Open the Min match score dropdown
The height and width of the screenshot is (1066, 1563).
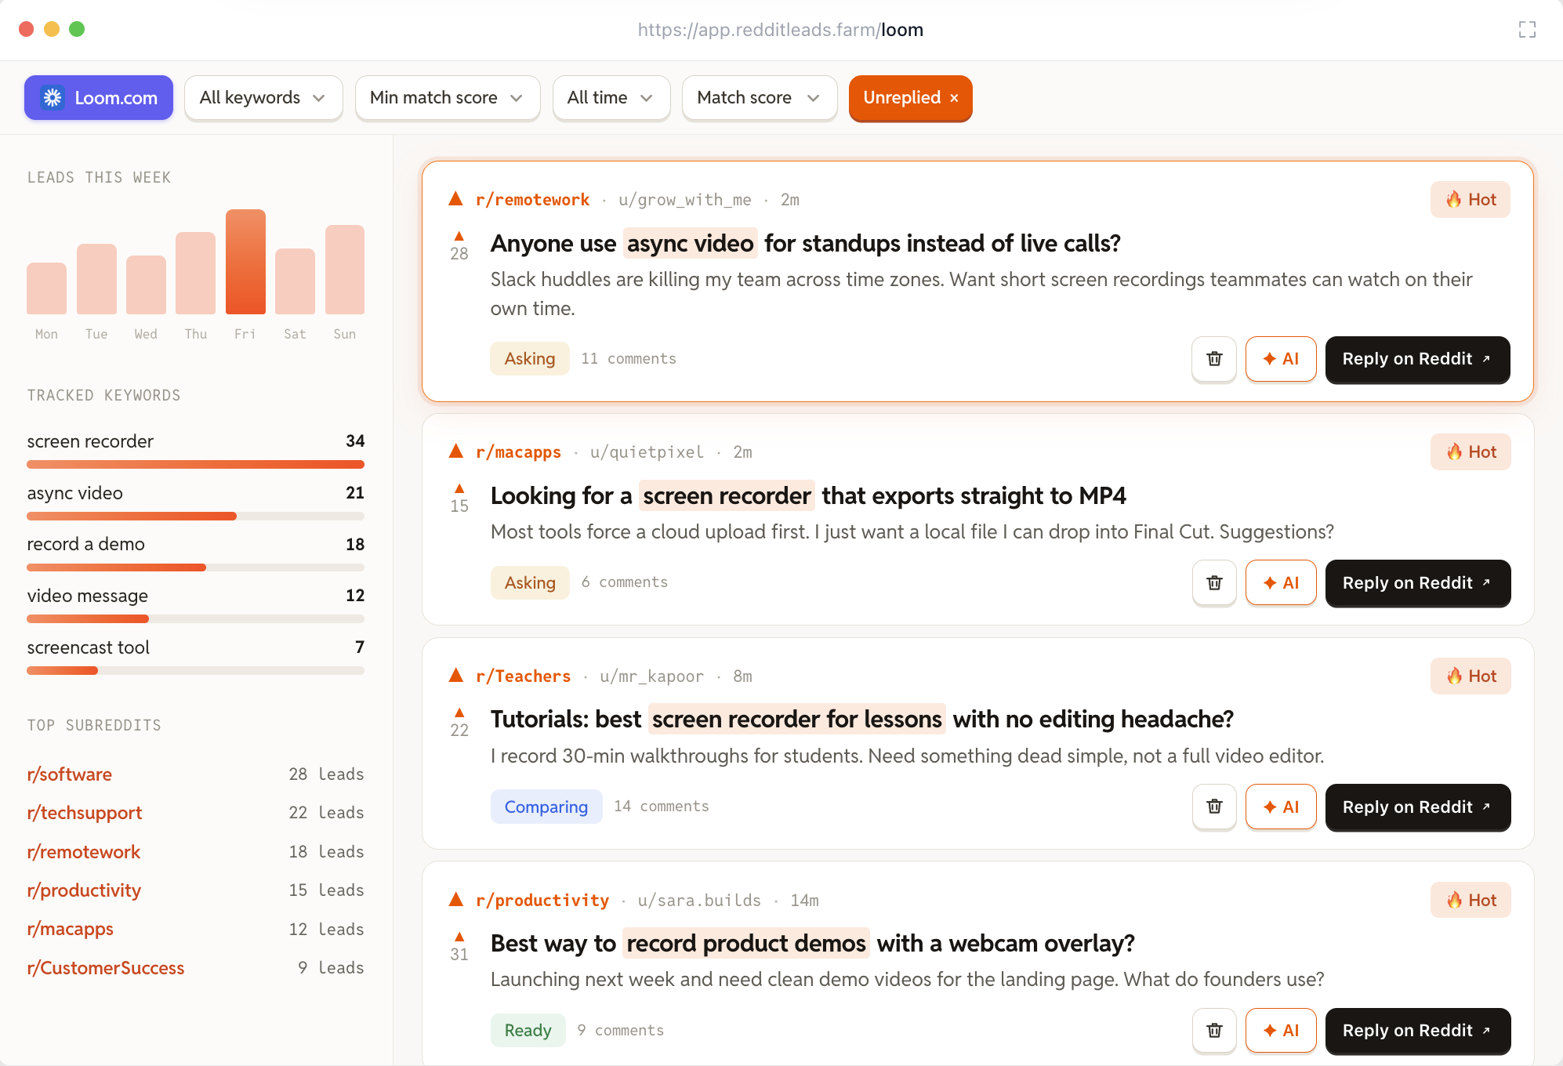[x=448, y=98]
